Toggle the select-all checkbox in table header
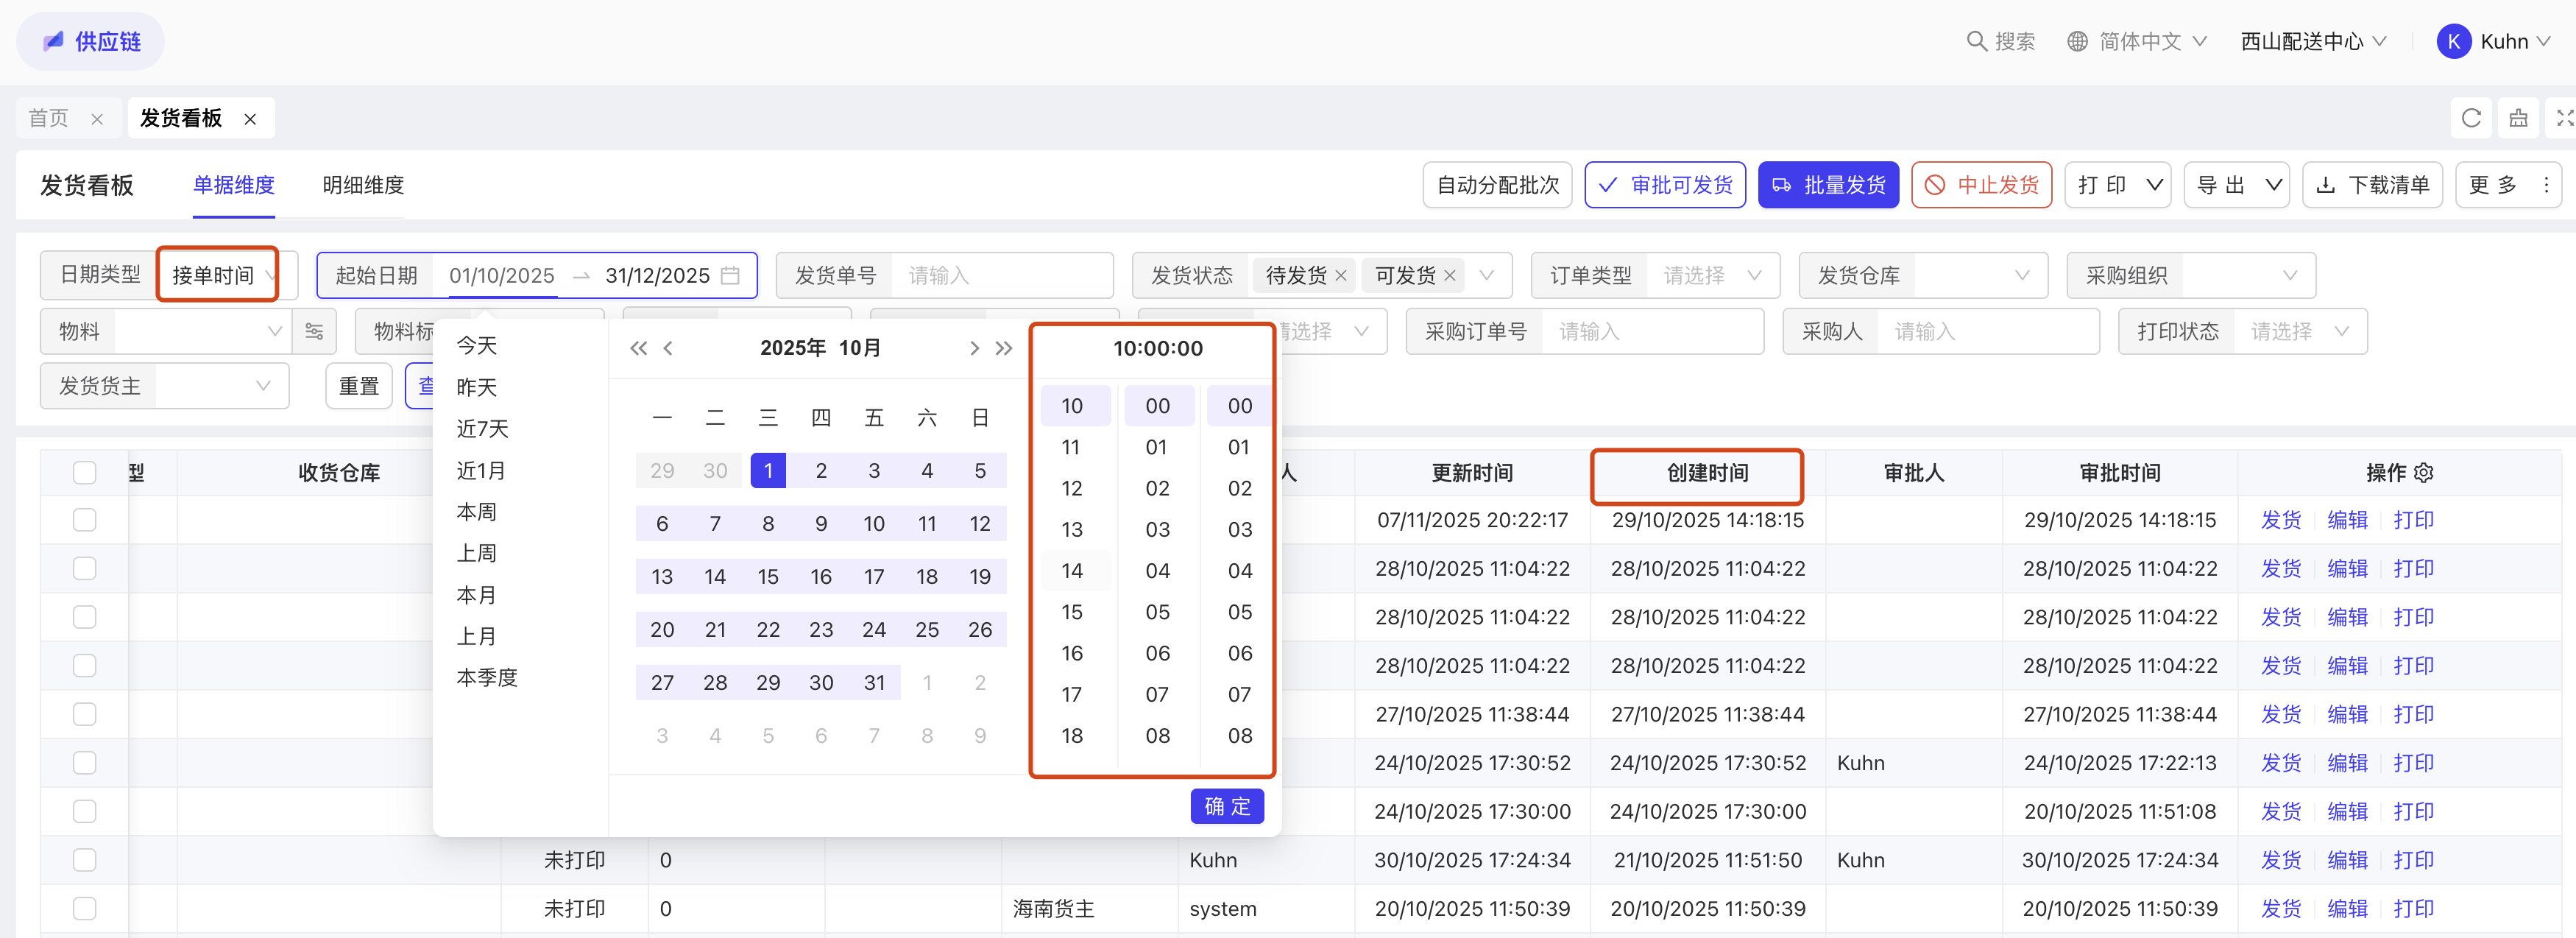This screenshot has height=938, width=2576. click(x=85, y=472)
